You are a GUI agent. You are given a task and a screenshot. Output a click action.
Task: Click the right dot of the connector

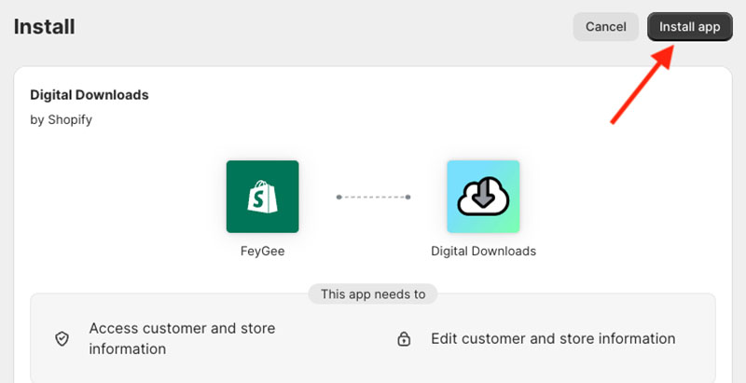pyautogui.click(x=408, y=197)
